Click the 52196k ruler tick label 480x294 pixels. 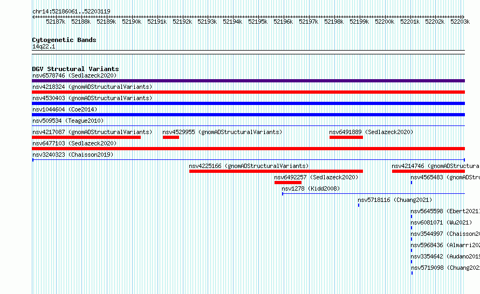coord(283,22)
